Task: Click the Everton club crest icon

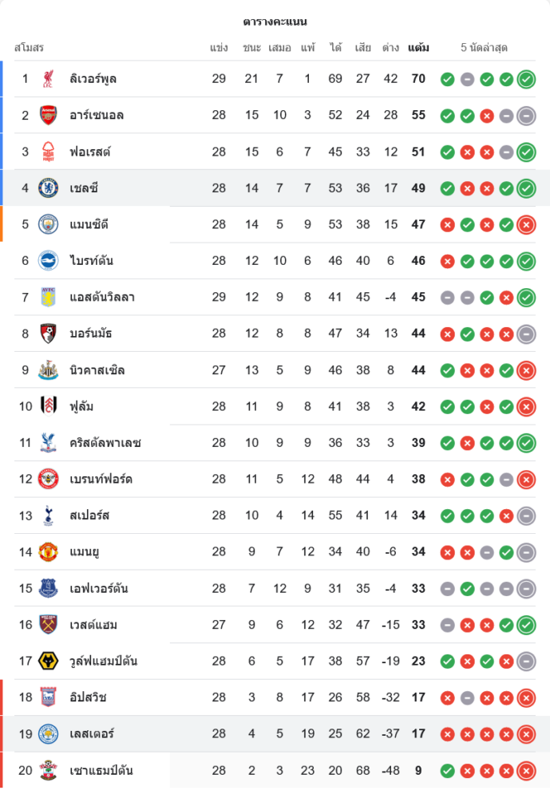Action: pyautogui.click(x=49, y=589)
